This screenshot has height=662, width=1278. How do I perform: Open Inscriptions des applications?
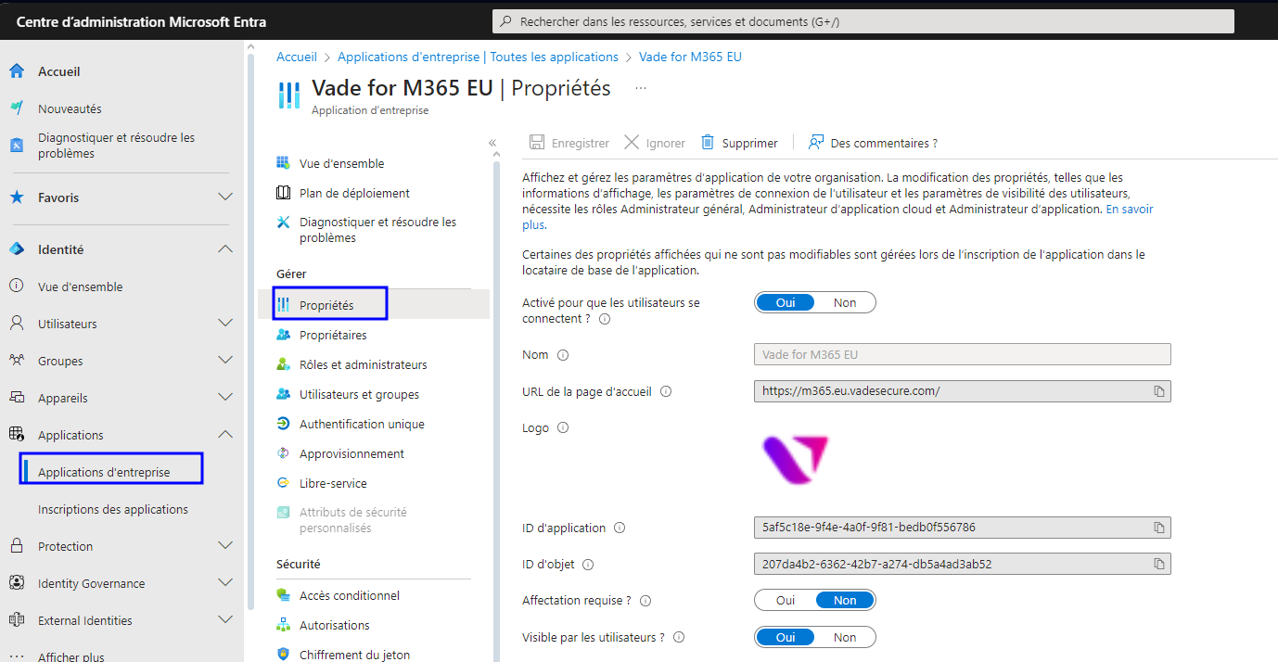click(113, 509)
